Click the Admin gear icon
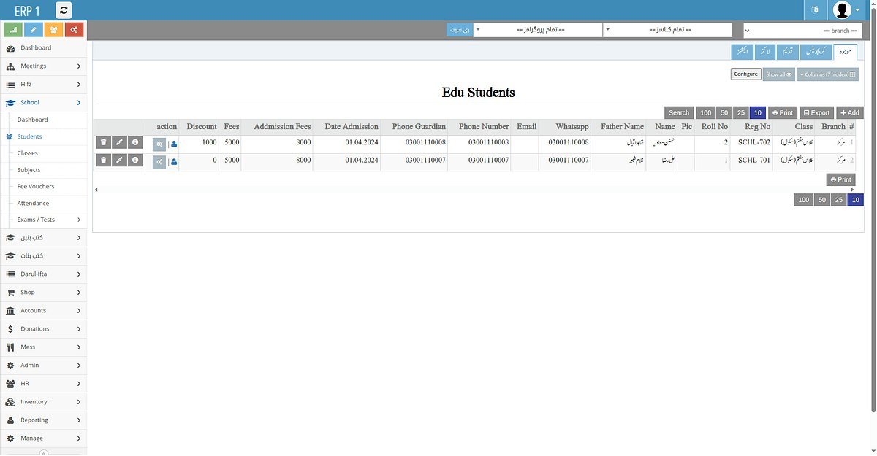This screenshot has width=877, height=456. tap(10, 366)
